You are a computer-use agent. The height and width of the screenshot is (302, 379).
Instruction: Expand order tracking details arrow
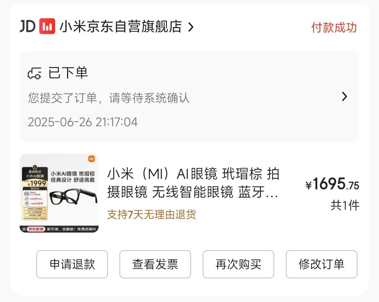coord(345,96)
